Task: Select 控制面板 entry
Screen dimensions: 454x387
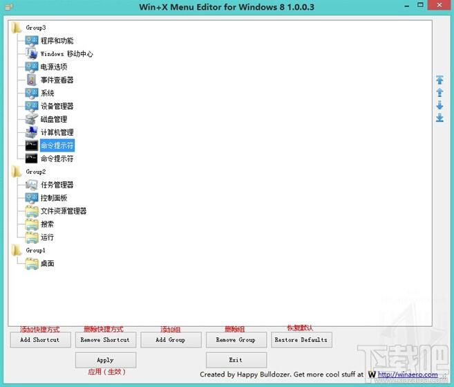Action: 54,198
